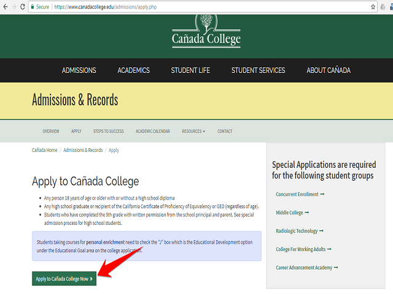Screen dimensions: 393x294
Task: Click the Cañada College logo
Action: (x=206, y=31)
